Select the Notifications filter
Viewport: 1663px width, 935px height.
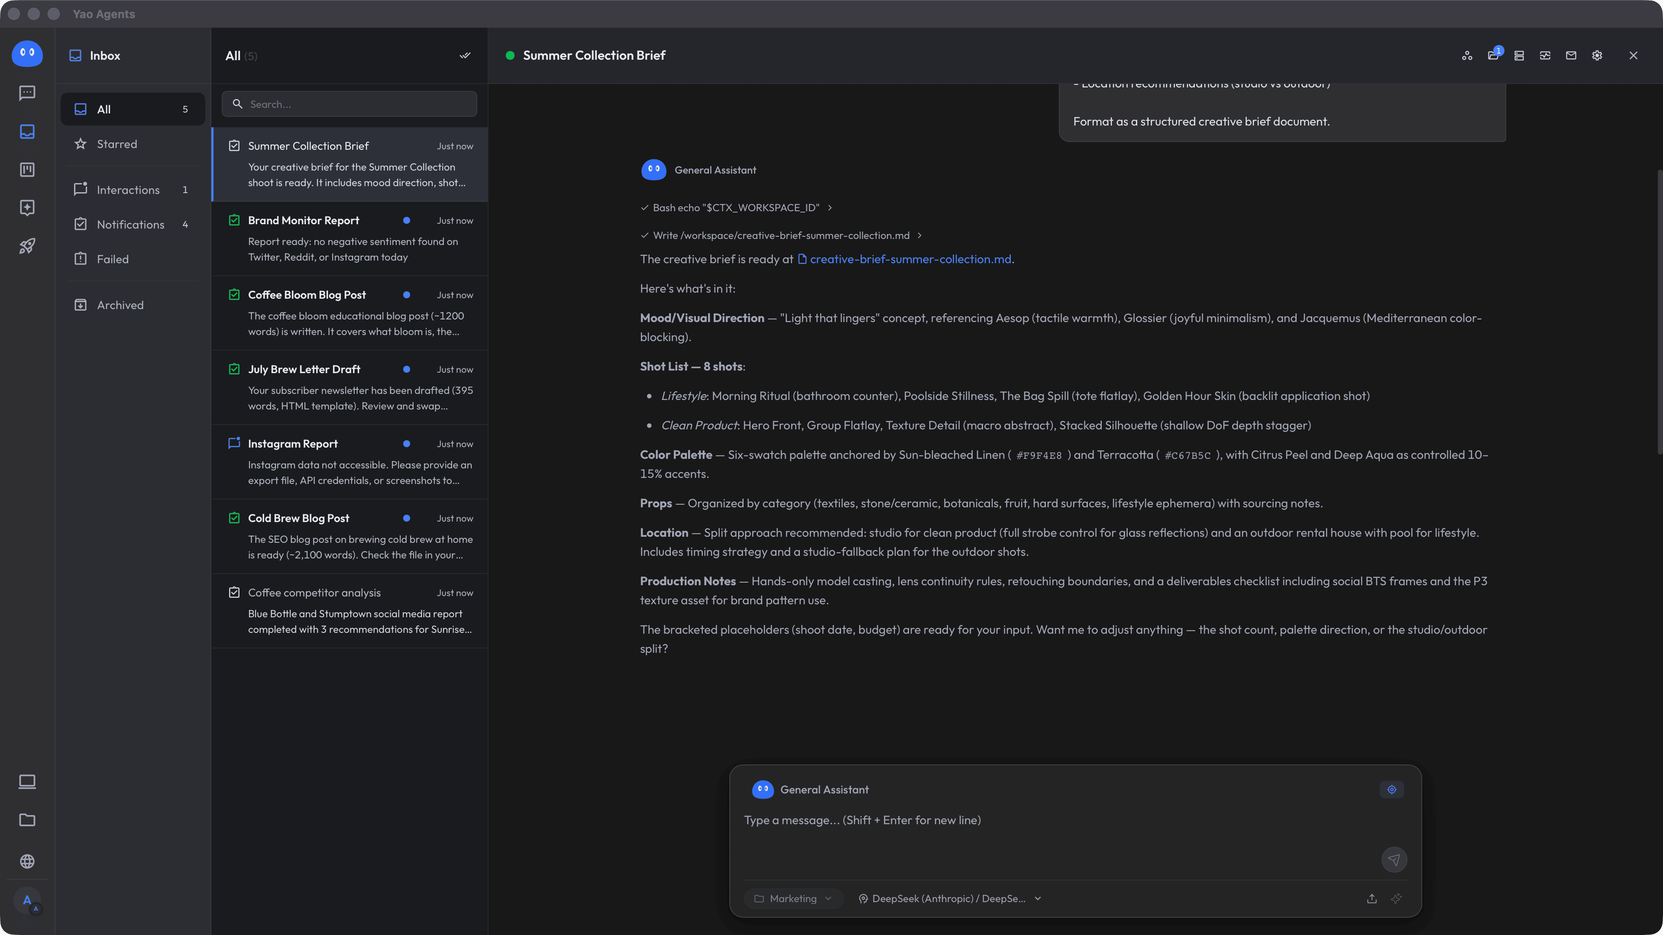[x=133, y=225]
